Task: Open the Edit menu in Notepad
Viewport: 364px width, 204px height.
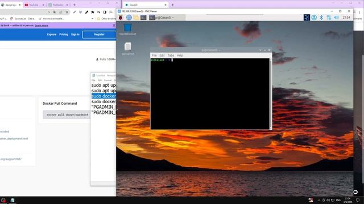Action: pos(100,80)
